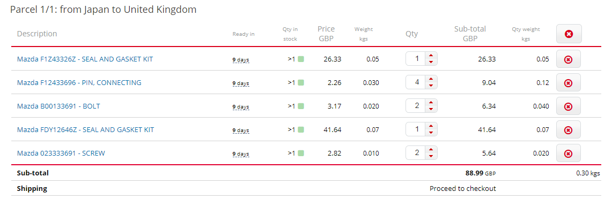612x200 pixels.
Task: Delete the FDY12646Z gasket kit row
Action: coord(569,129)
